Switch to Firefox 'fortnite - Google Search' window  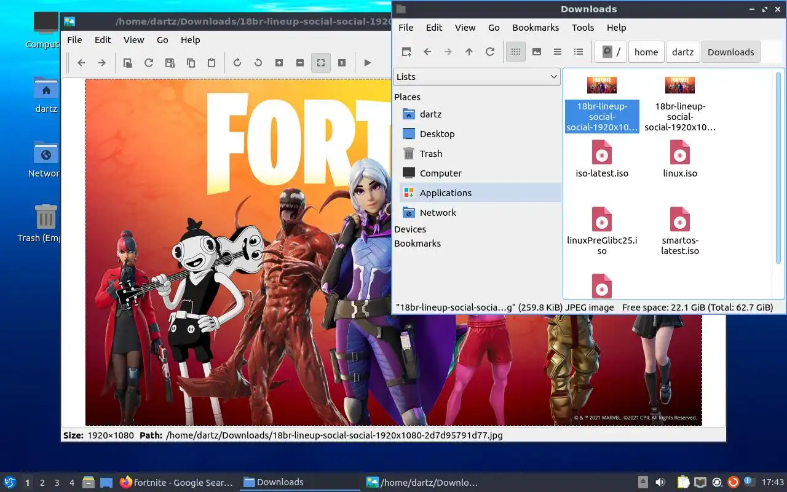coord(177,483)
